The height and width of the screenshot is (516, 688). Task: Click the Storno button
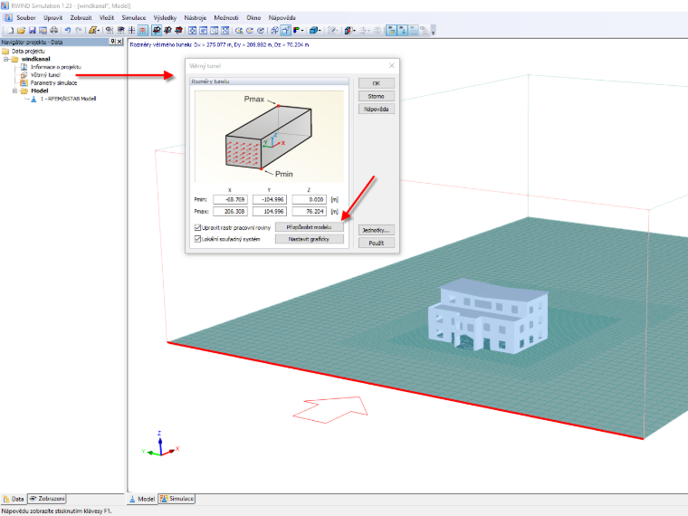376,96
